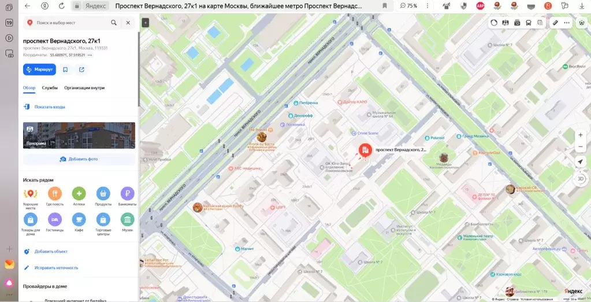Toggle the traffic layer on map
Viewport: 591px width, 302px height.
(494, 23)
